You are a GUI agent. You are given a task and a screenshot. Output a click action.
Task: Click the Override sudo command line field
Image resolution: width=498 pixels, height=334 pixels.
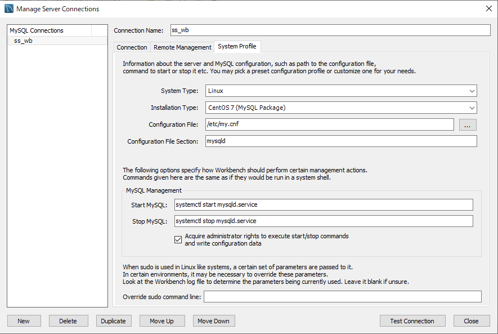343,296
